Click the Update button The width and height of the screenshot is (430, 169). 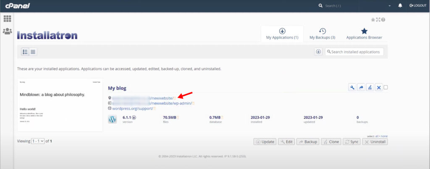coord(265,142)
